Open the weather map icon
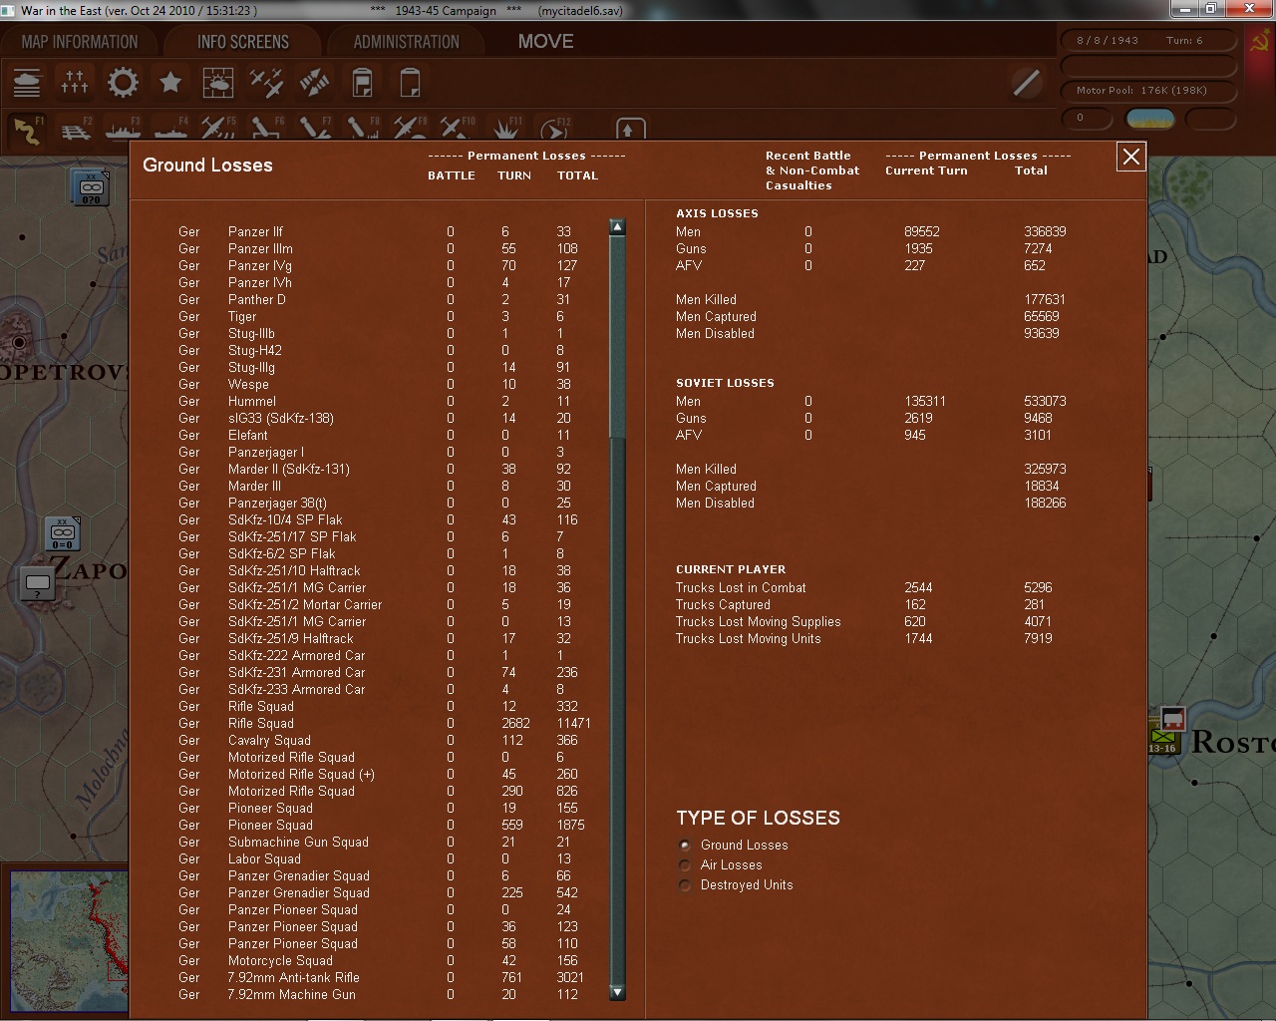This screenshot has width=1276, height=1021. click(x=218, y=83)
